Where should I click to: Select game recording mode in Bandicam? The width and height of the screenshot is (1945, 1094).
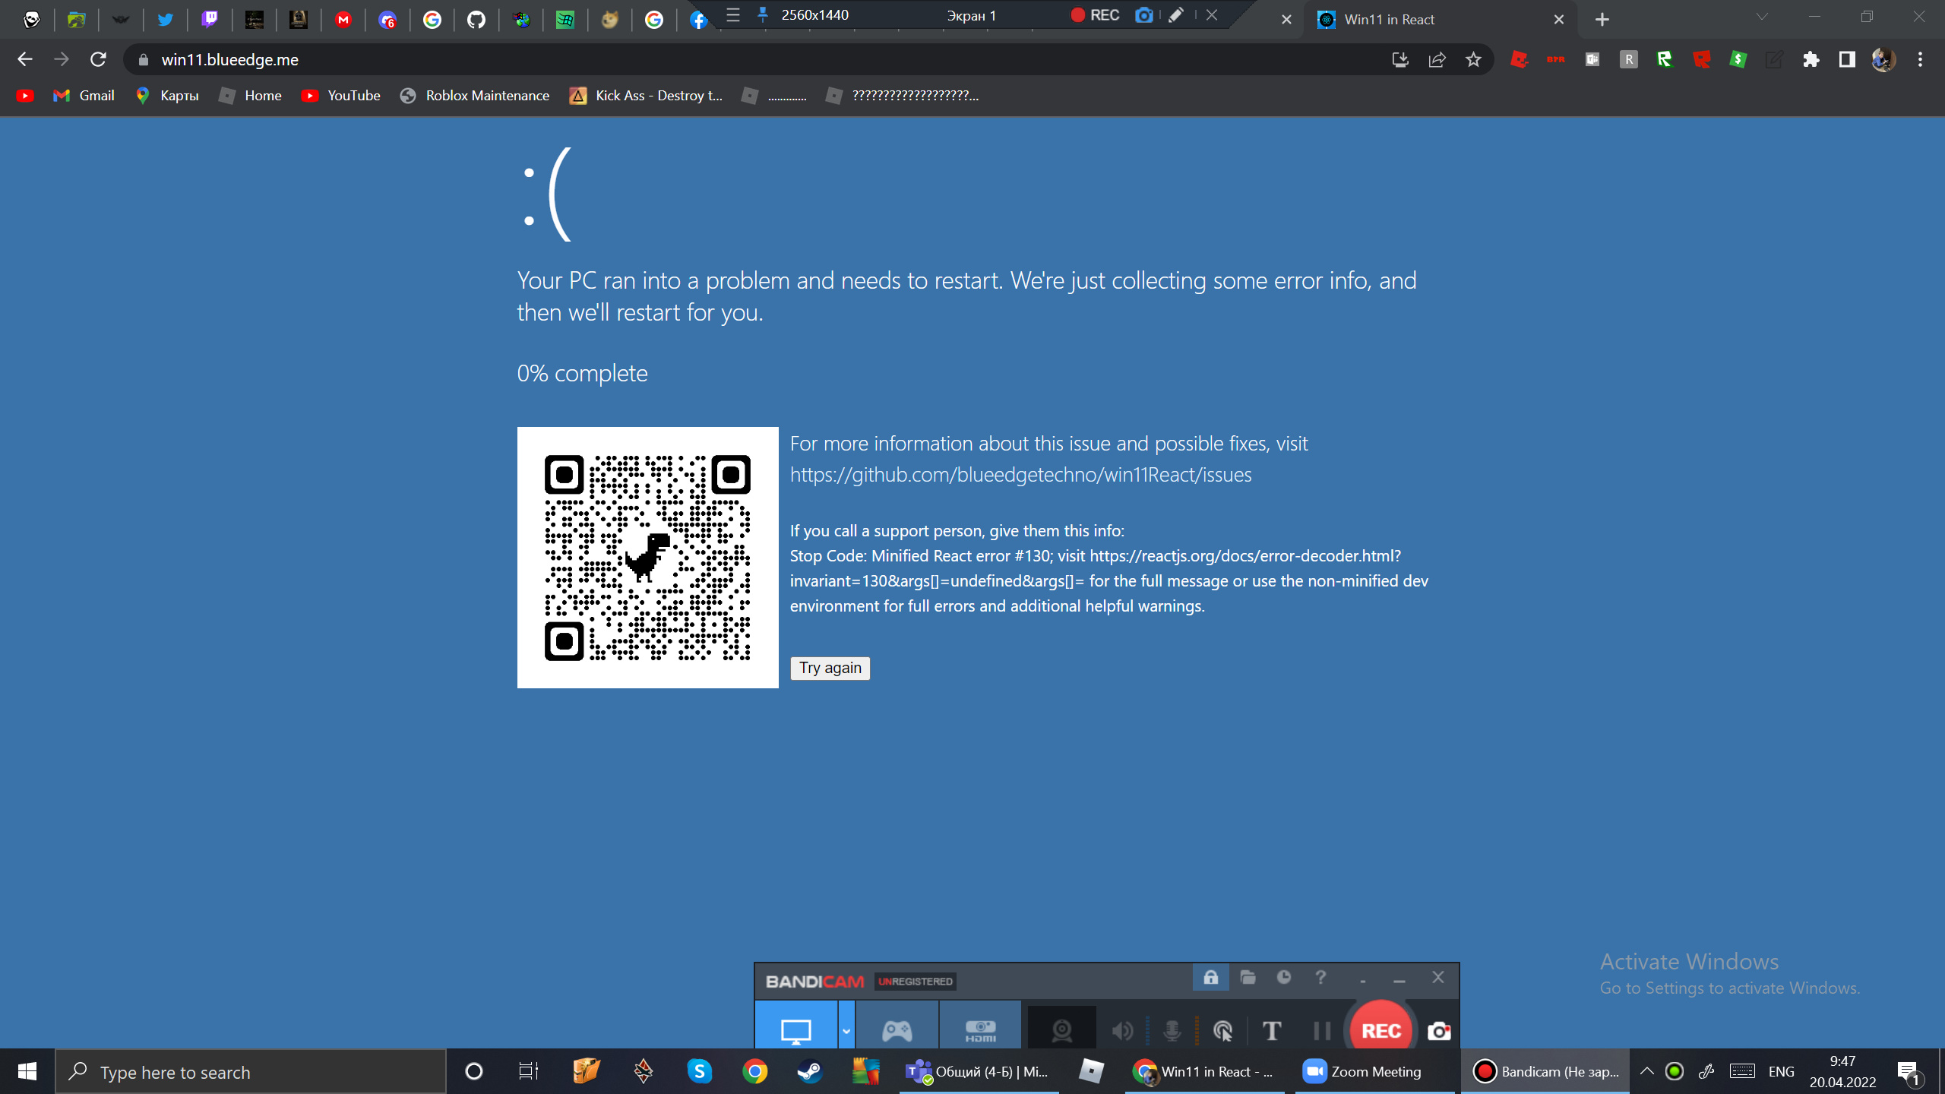(897, 1029)
